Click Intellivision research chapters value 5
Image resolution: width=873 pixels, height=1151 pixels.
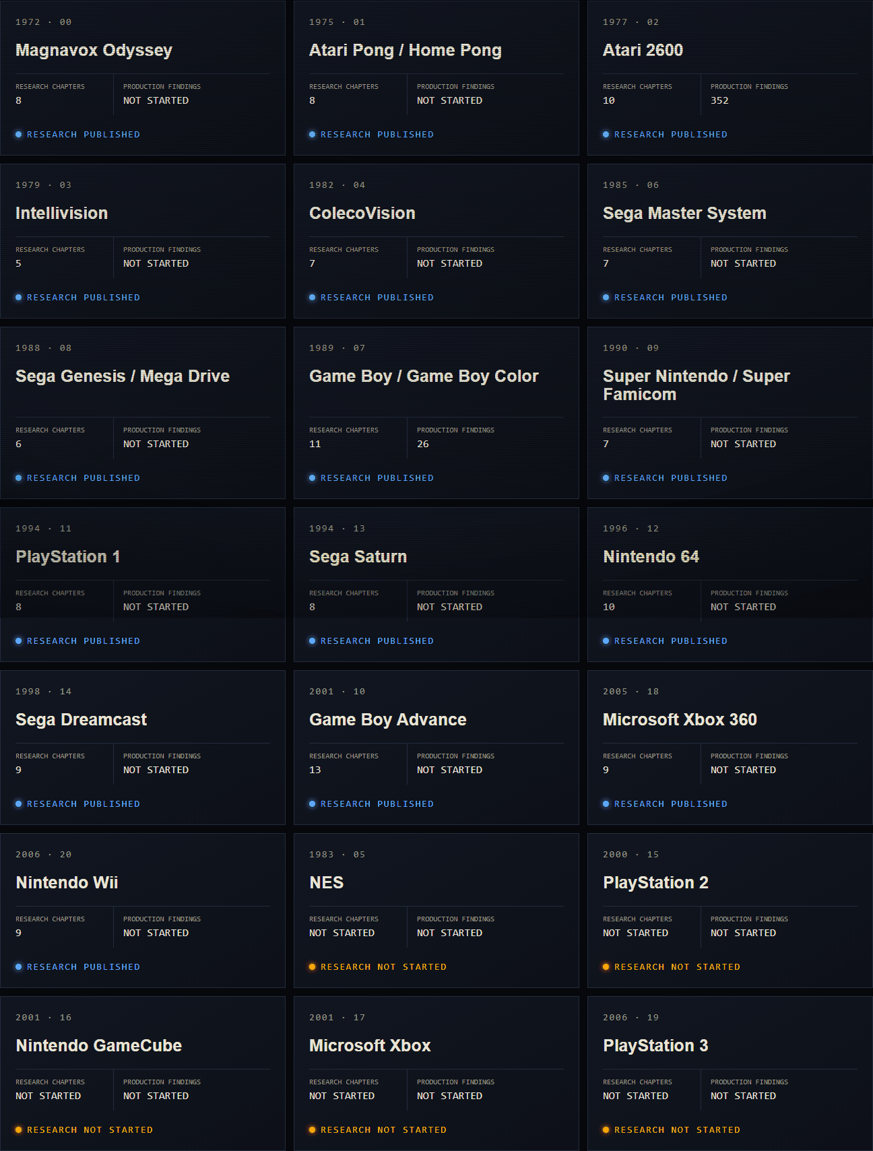(18, 263)
